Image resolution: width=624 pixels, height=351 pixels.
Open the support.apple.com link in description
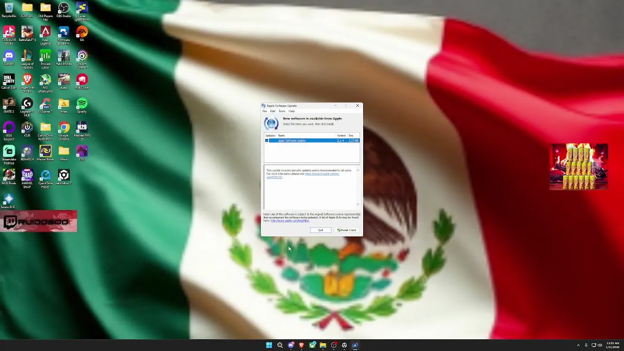tap(322, 174)
